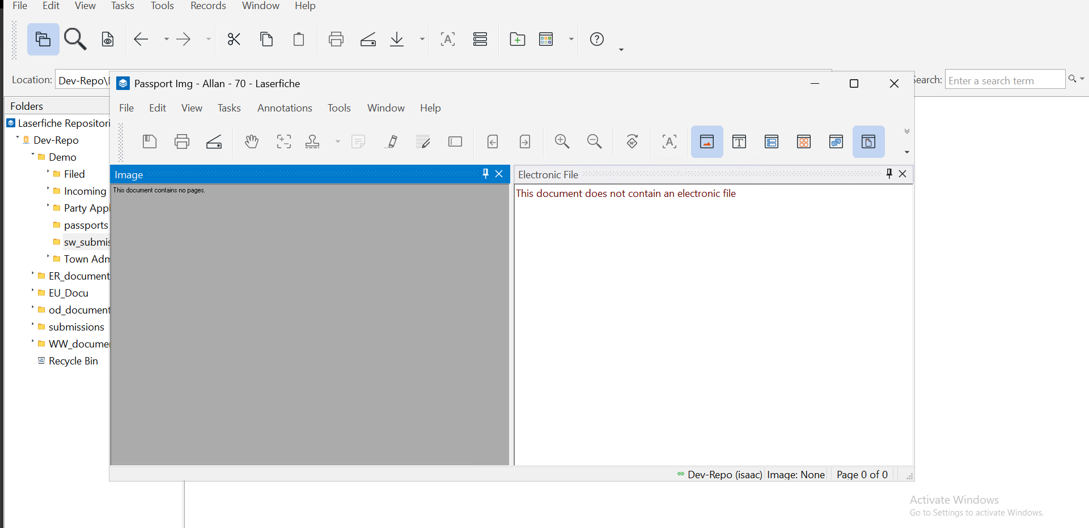Open the download/export dropdown arrow
Viewport: 1089px width, 528px height.
[422, 39]
